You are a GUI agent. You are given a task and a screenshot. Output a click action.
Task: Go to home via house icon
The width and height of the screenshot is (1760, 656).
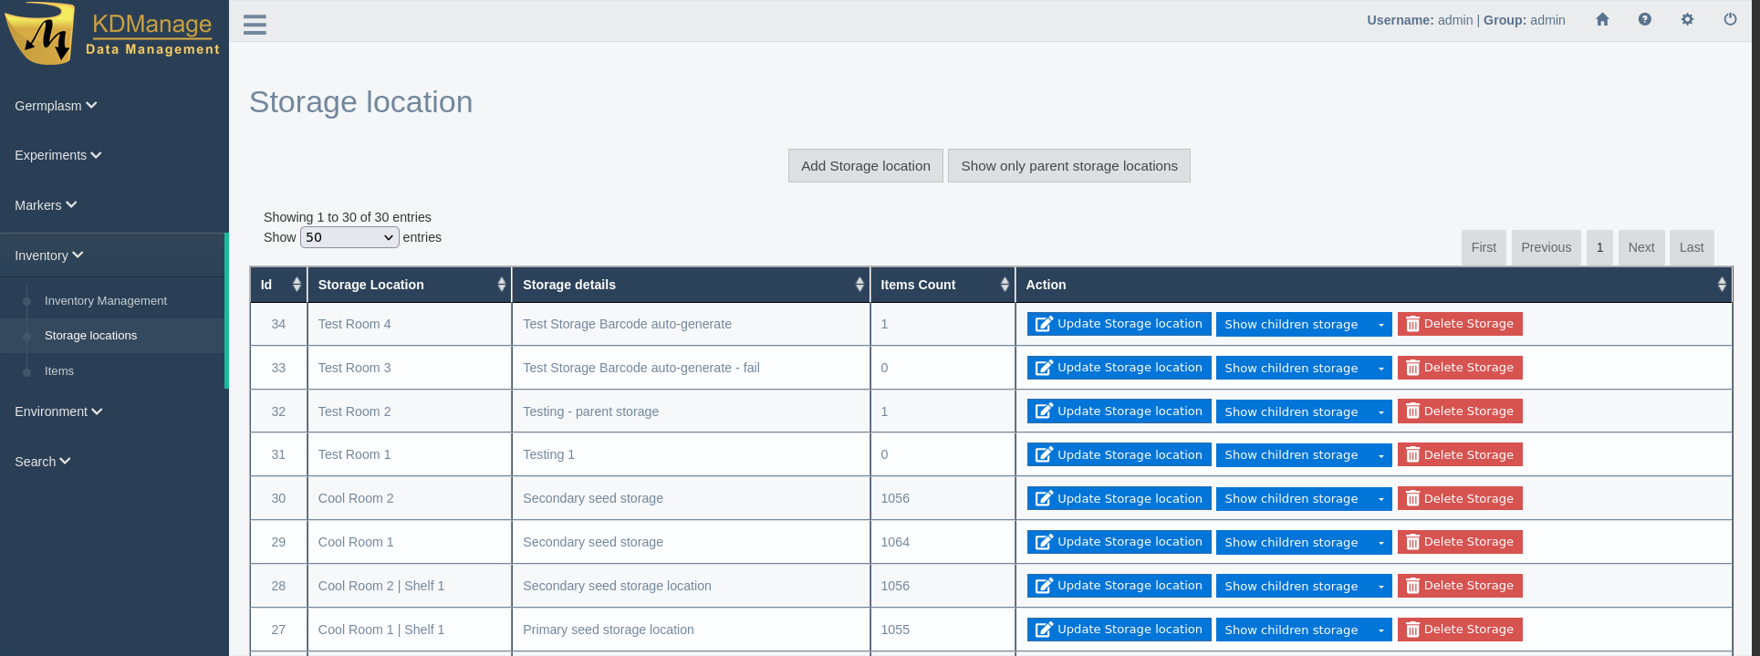pyautogui.click(x=1602, y=19)
